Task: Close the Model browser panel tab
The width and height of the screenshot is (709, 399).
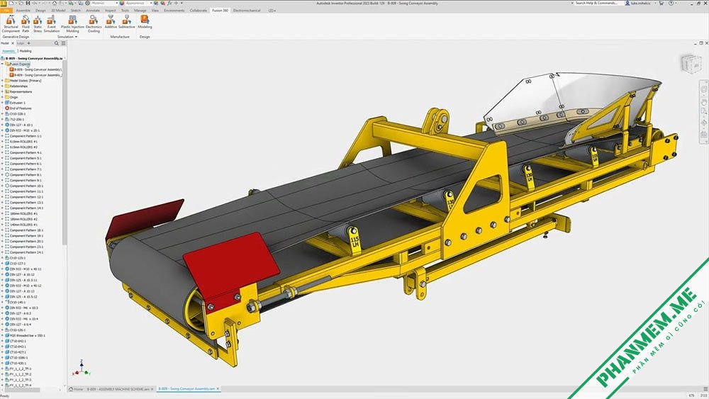Action: coord(13,43)
